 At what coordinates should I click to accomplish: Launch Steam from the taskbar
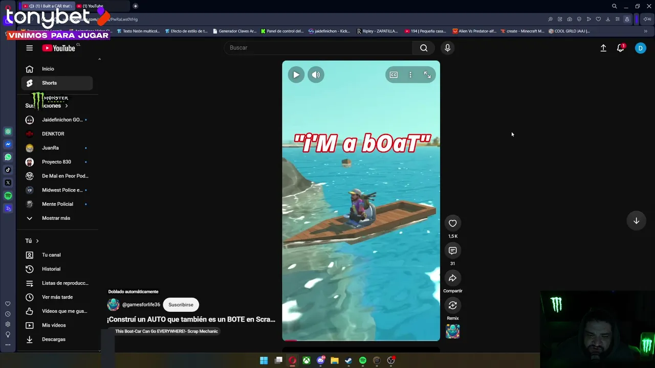[x=348, y=360]
